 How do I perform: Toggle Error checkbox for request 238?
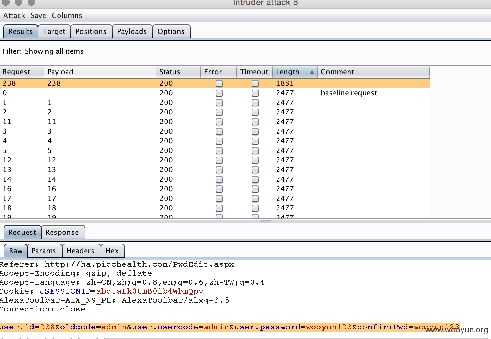click(219, 83)
